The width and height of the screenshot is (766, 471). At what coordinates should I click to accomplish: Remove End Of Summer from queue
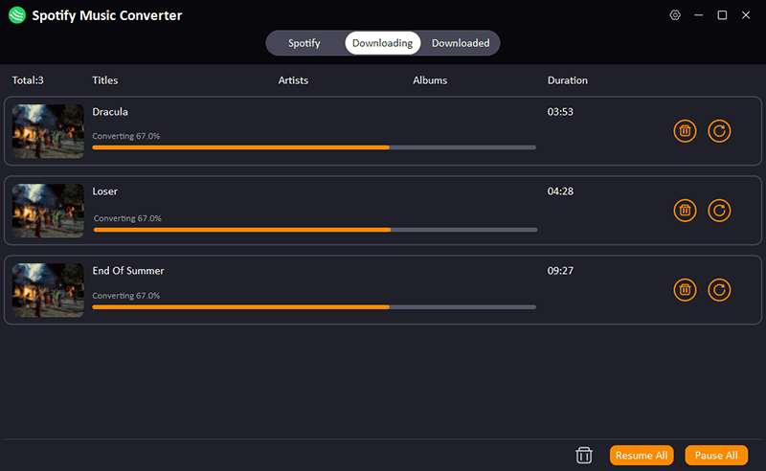click(x=685, y=290)
